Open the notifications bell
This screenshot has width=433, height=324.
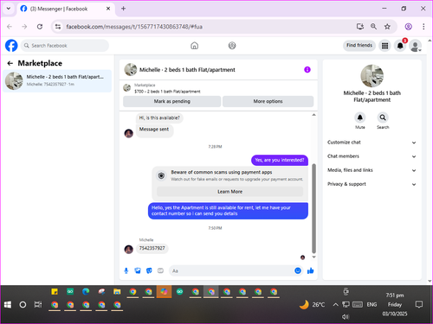pos(400,46)
